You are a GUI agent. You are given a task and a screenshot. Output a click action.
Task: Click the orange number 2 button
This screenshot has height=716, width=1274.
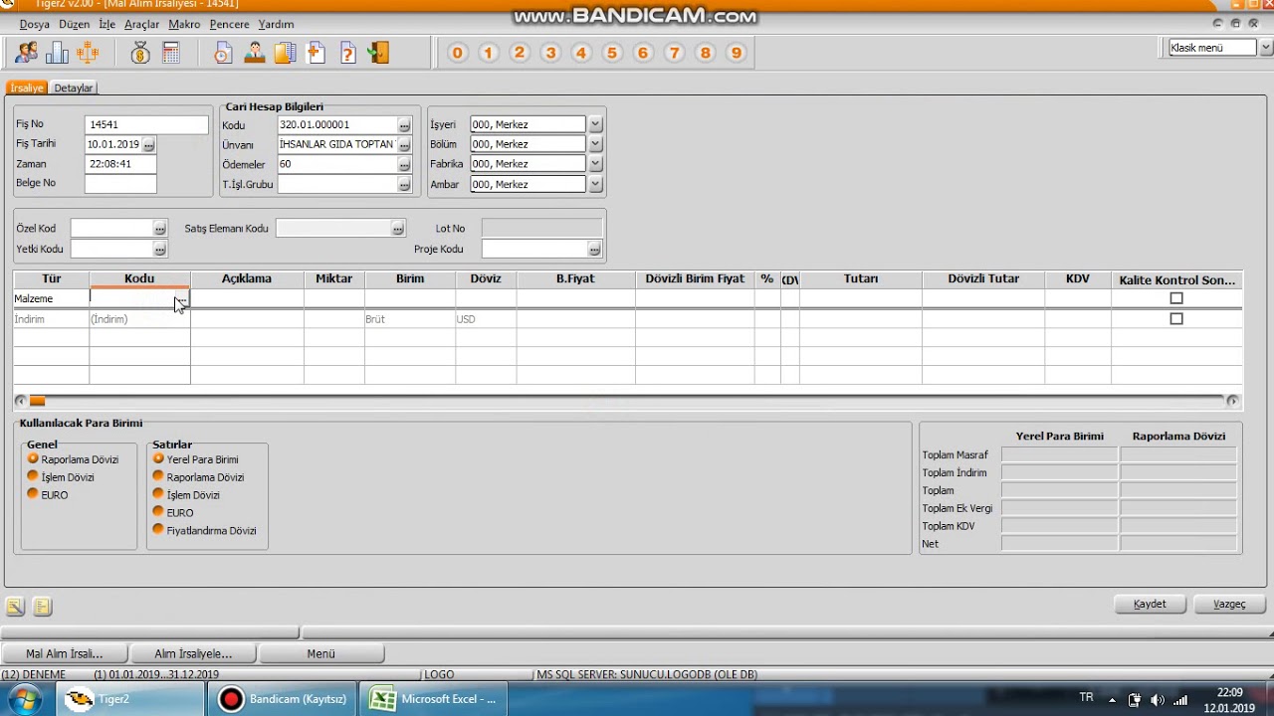pyautogui.click(x=520, y=53)
